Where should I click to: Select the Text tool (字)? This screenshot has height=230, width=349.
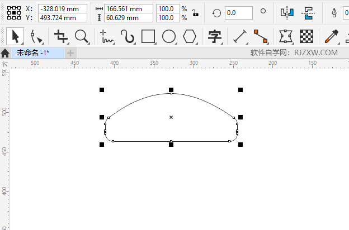point(215,36)
